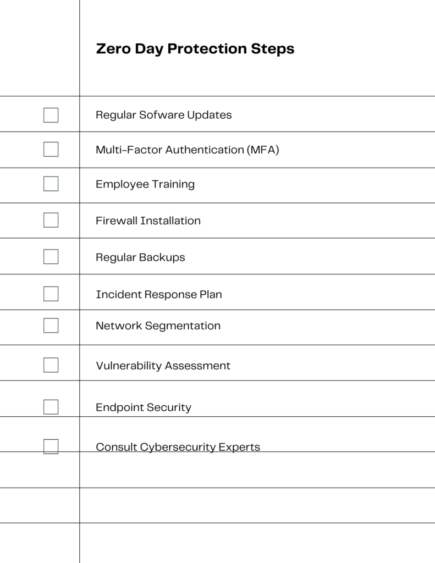The width and height of the screenshot is (435, 563).
Task: Click the Multi-Factor Authentication (MFA) label
Action: 187,150
